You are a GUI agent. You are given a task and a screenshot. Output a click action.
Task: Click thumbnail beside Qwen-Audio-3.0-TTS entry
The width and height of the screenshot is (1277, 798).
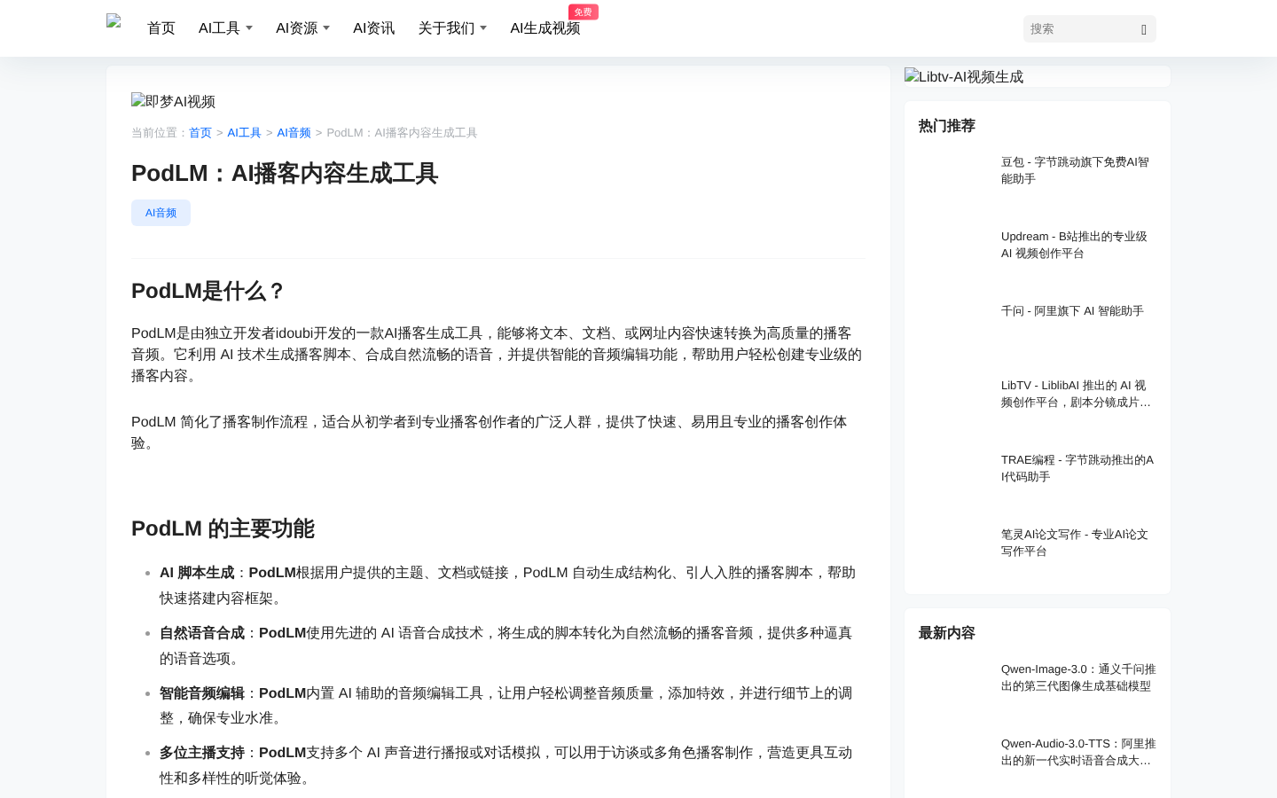point(954,761)
